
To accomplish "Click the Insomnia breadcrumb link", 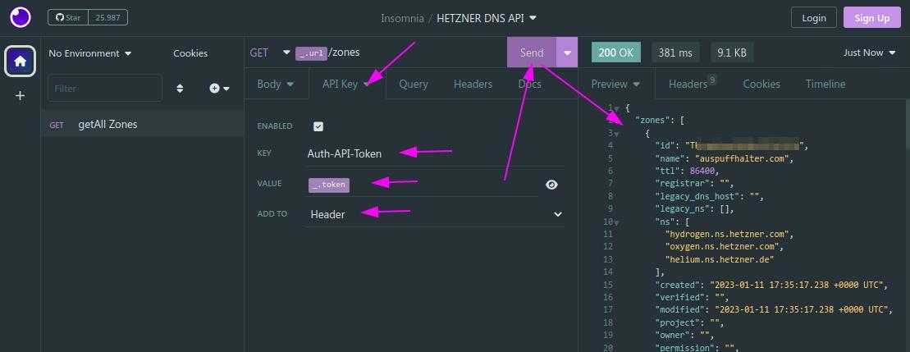I will click(402, 18).
